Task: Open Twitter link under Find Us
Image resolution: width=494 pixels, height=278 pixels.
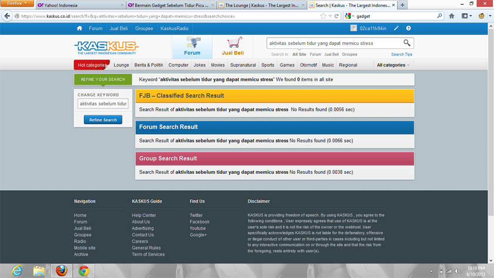Action: point(196,215)
